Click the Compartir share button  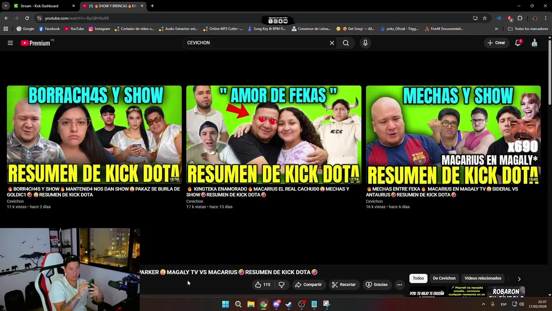pos(308,285)
